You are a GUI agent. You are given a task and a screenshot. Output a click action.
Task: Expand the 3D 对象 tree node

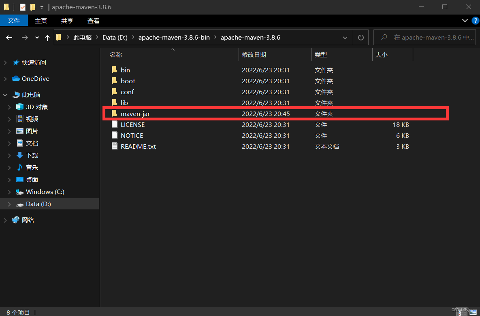9,107
